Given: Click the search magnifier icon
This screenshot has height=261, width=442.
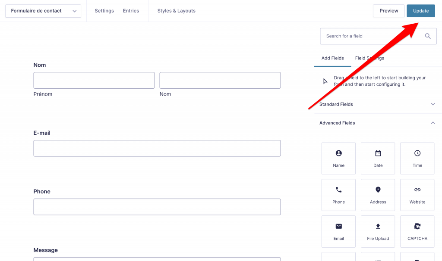Looking at the screenshot, I should click(428, 36).
